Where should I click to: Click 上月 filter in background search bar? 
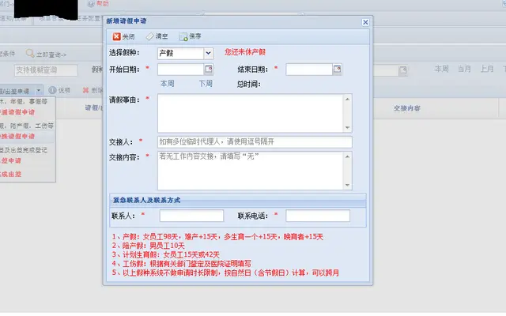click(x=487, y=69)
